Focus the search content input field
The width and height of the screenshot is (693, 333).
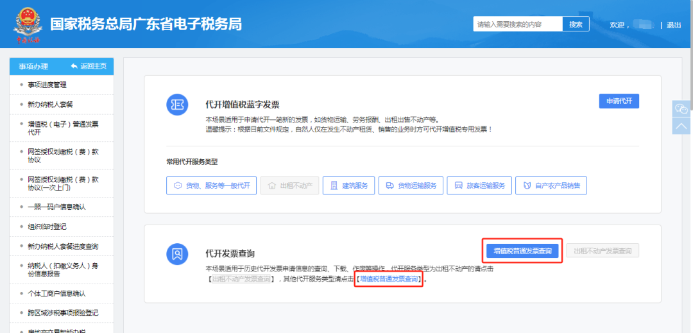click(518, 24)
